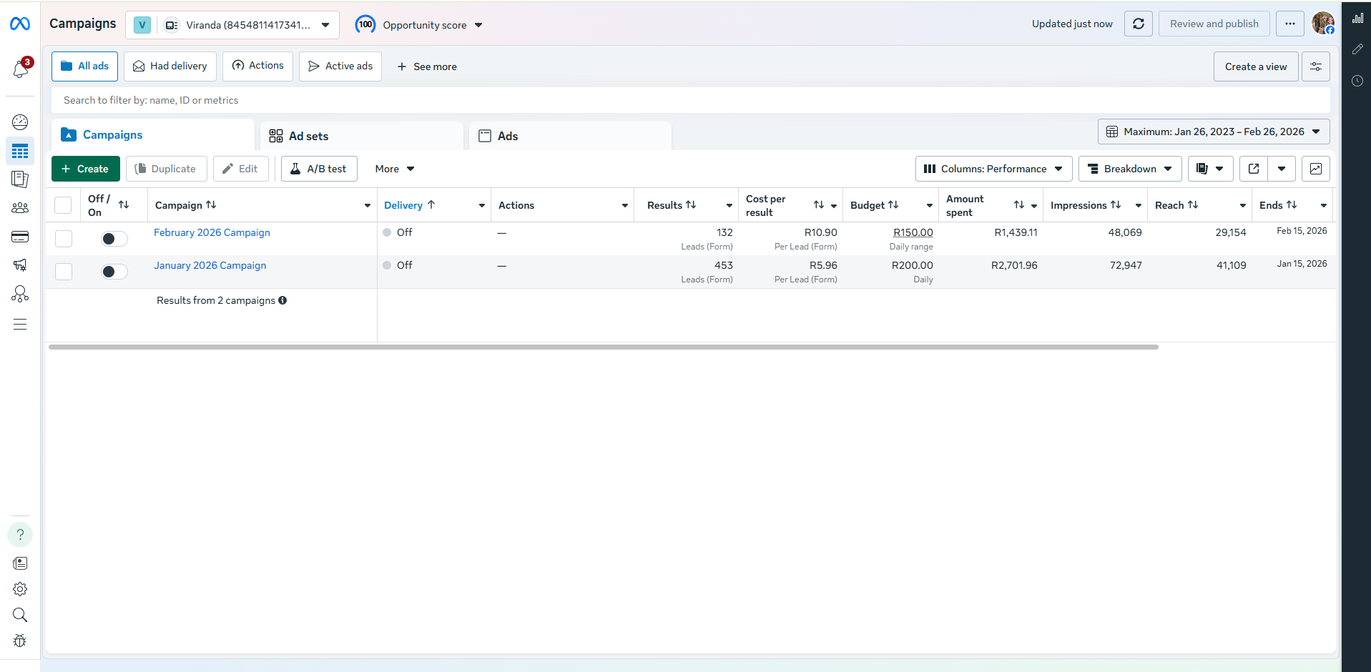1371x672 pixels.
Task: Expand the Columns: Performance dropdown
Action: tap(993, 169)
